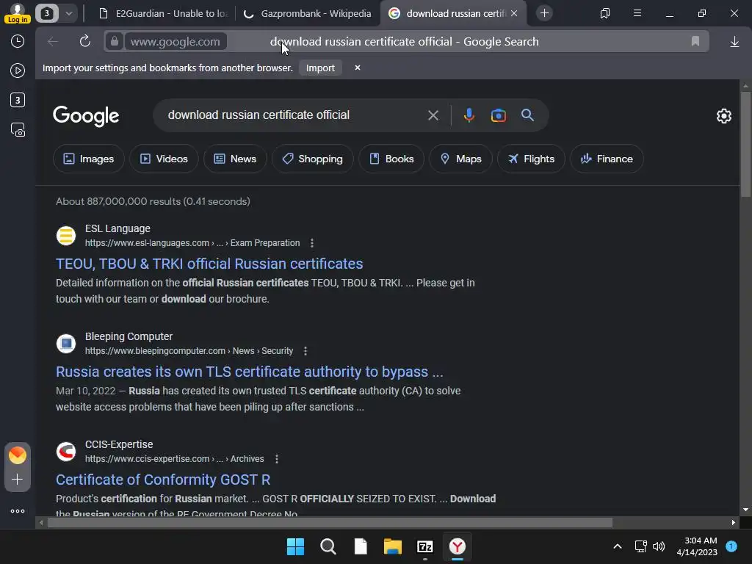
Task: Add a new sidebar app
Action: point(18,479)
